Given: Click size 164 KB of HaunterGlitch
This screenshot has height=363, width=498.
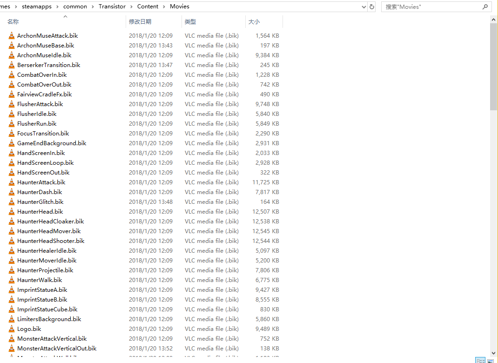Looking at the screenshot, I should pyautogui.click(x=269, y=202).
